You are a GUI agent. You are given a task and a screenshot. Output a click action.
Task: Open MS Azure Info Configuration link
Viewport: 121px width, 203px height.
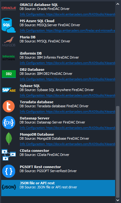click(x=67, y=31)
